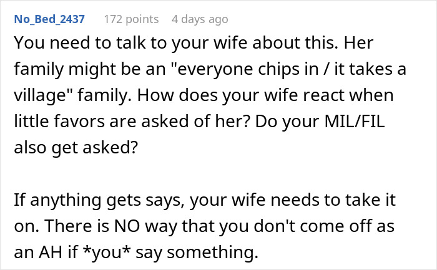
Task: Click the words "family might be an"
Action: (x=90, y=69)
